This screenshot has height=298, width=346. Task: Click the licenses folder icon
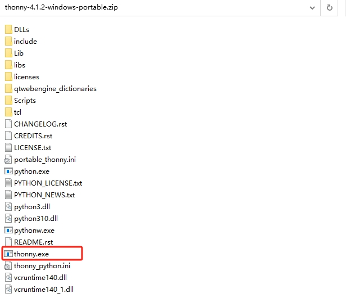tap(8, 76)
